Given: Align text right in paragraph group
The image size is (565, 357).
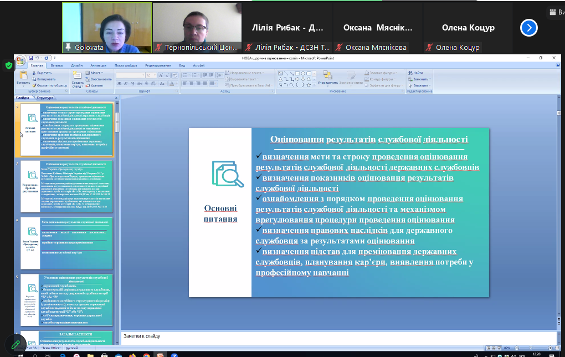Looking at the screenshot, I should pyautogui.click(x=198, y=83).
